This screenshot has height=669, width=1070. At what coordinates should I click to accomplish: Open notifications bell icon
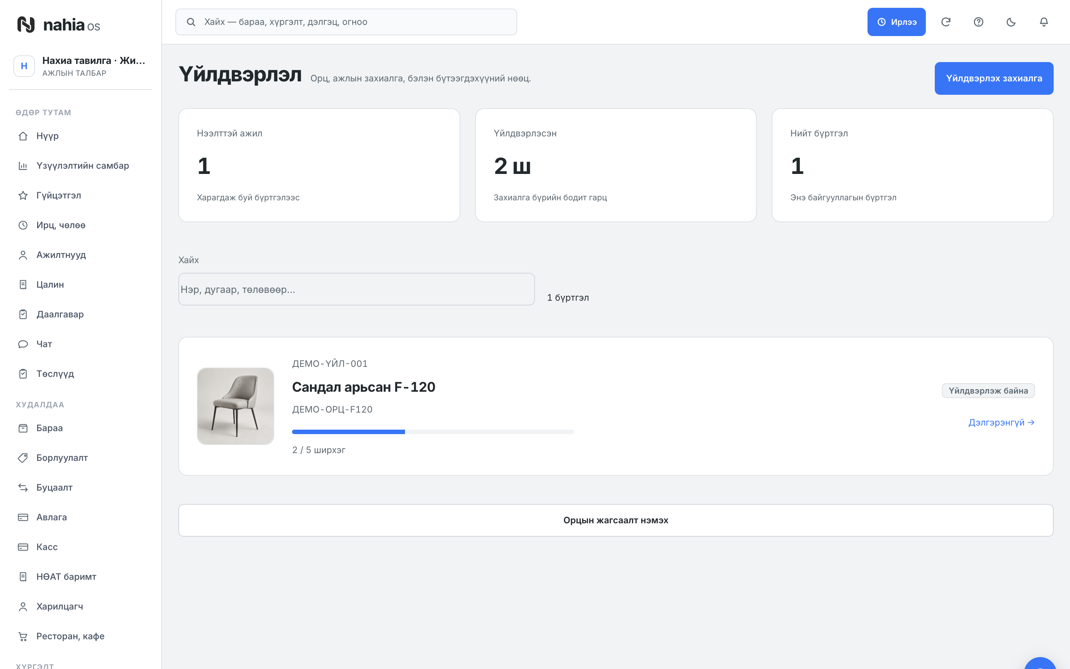click(x=1044, y=22)
